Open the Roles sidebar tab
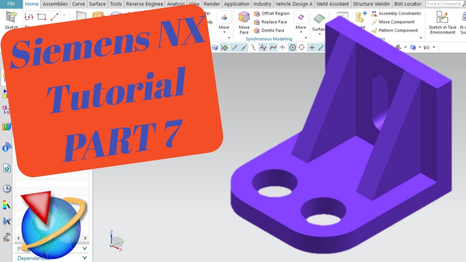The width and height of the screenshot is (466, 262). pos(6,238)
